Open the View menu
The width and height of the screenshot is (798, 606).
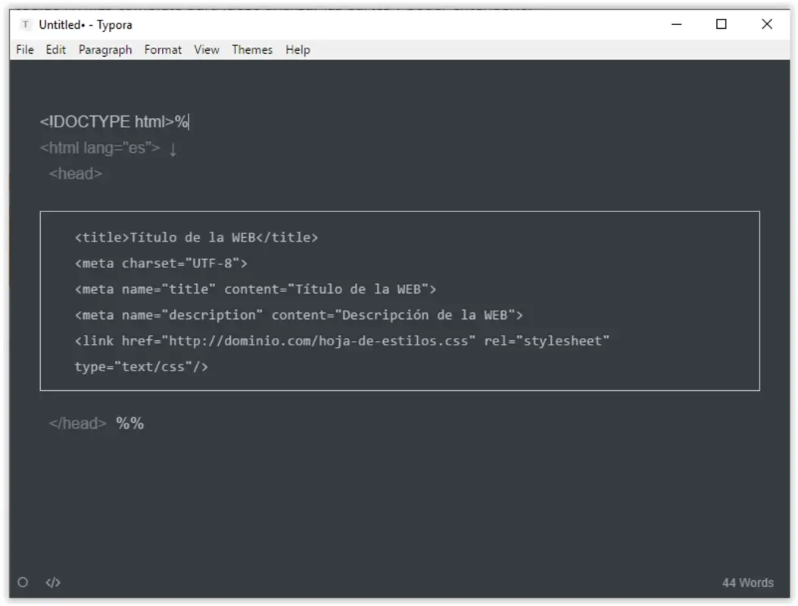point(206,49)
